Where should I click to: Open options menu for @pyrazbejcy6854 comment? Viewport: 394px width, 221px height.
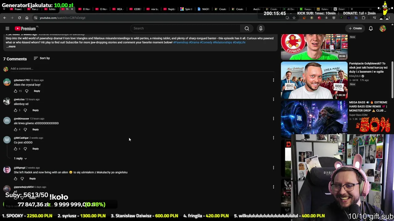[273, 187]
